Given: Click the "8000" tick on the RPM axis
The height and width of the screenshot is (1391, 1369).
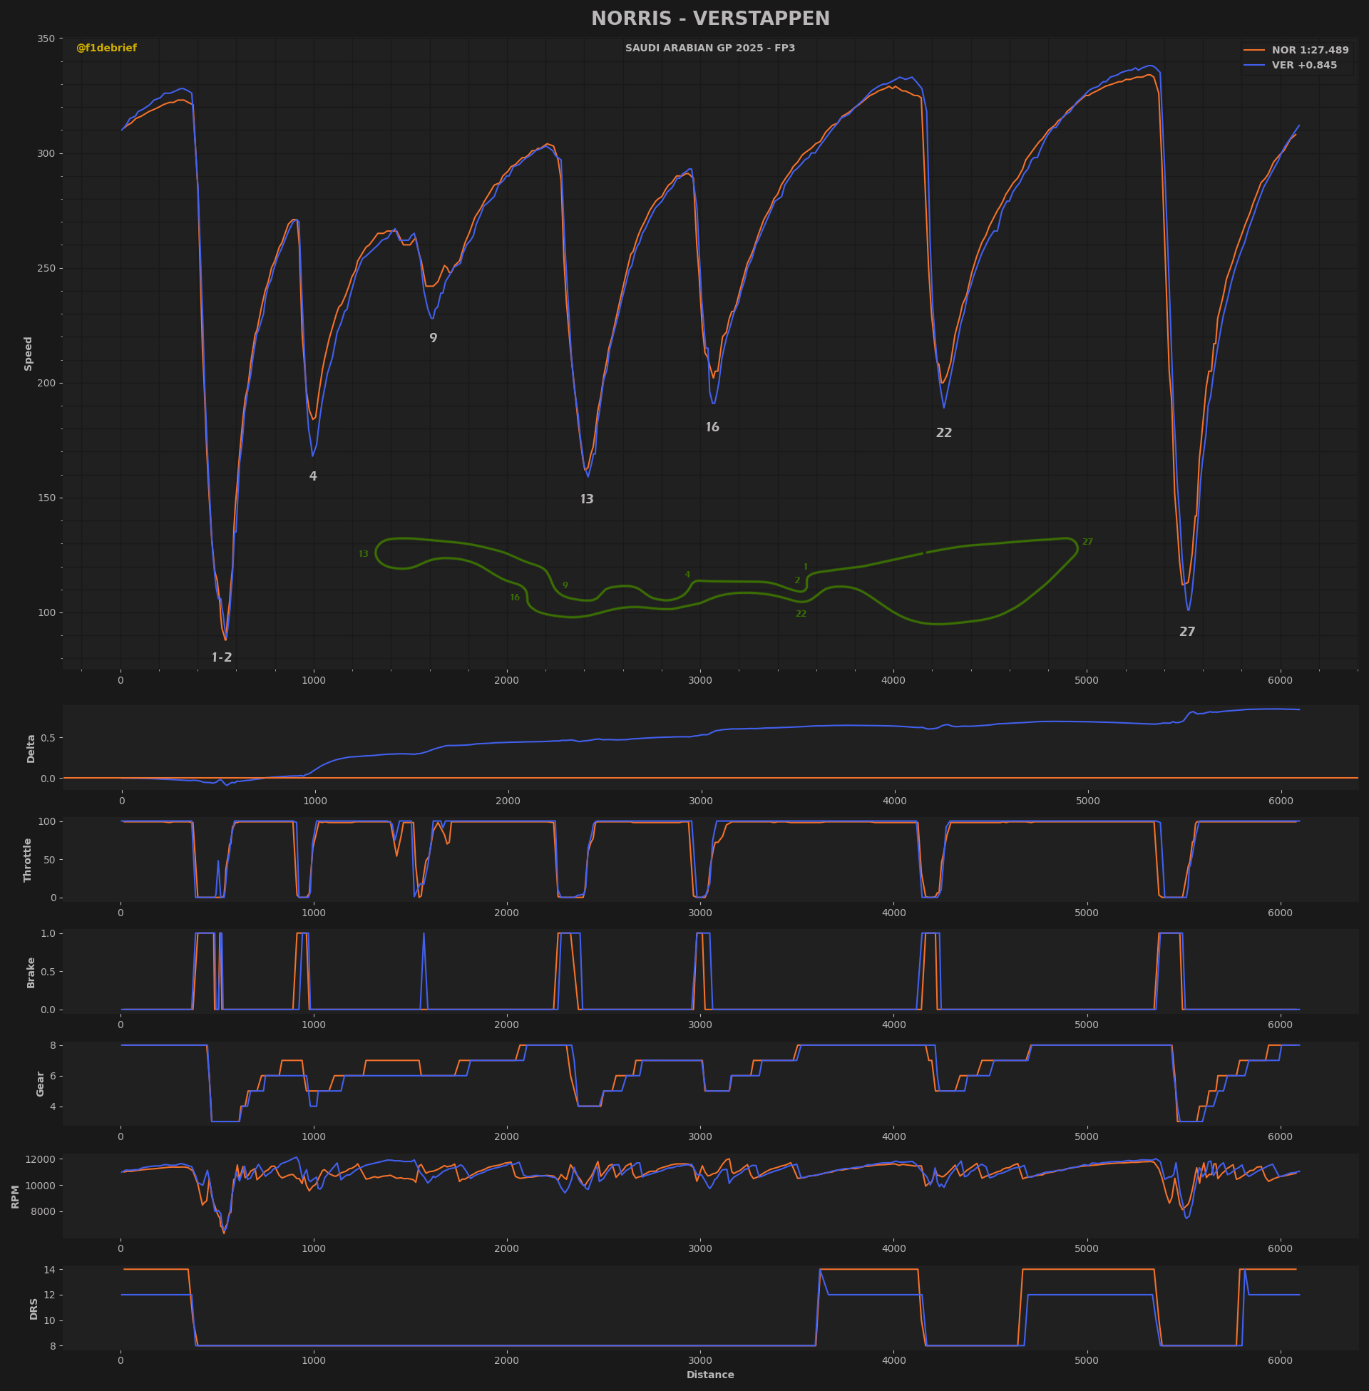Looking at the screenshot, I should (44, 1212).
